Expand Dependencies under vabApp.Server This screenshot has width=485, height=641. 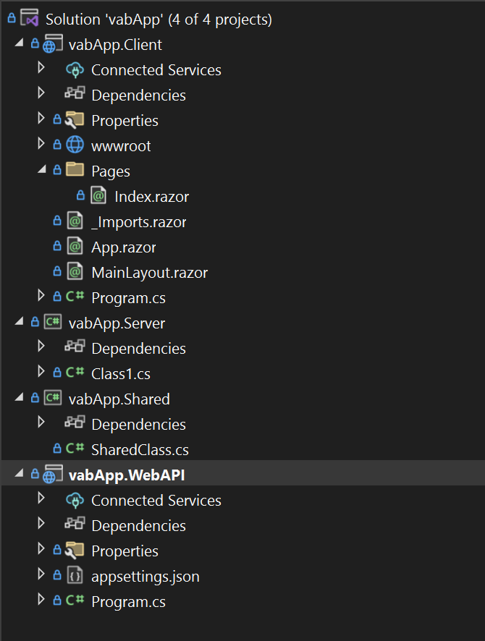41,348
